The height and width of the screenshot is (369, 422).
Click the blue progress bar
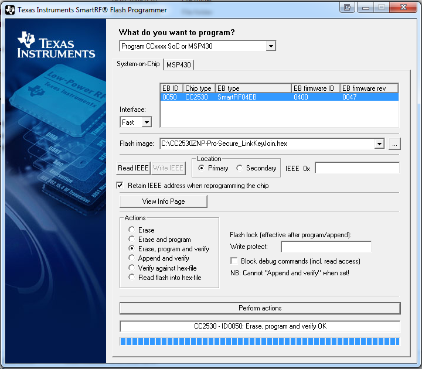coord(260,341)
